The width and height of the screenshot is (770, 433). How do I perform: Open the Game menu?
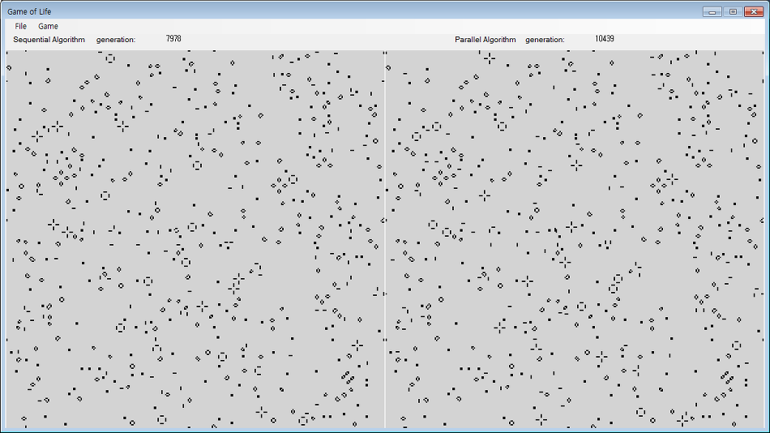pyautogui.click(x=48, y=26)
